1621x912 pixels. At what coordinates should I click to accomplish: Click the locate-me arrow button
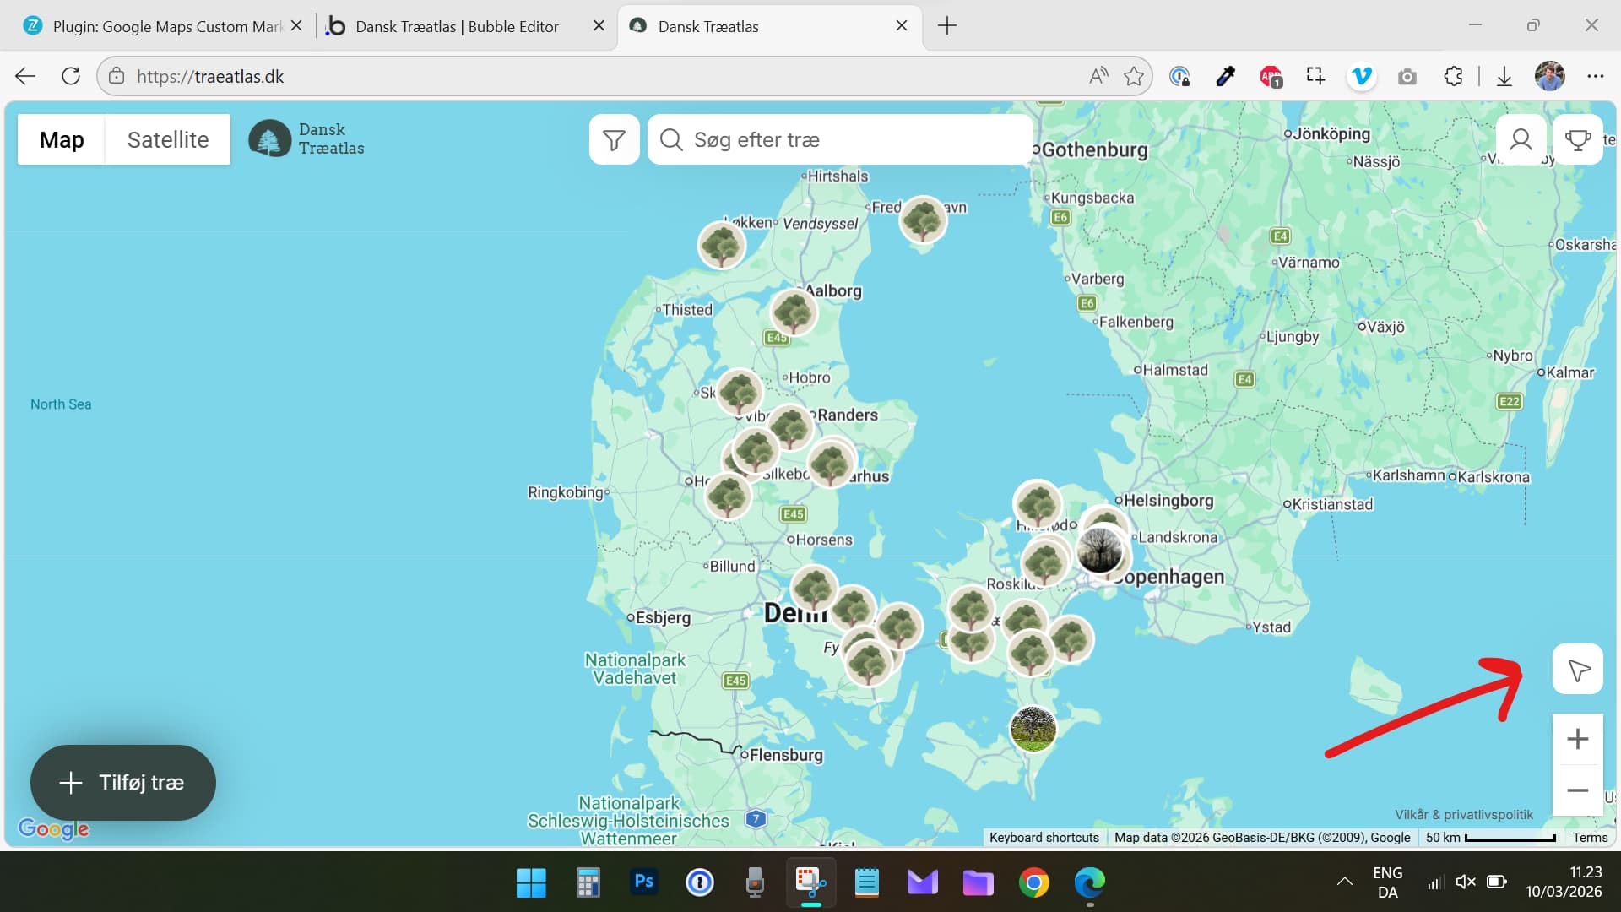1577,670
